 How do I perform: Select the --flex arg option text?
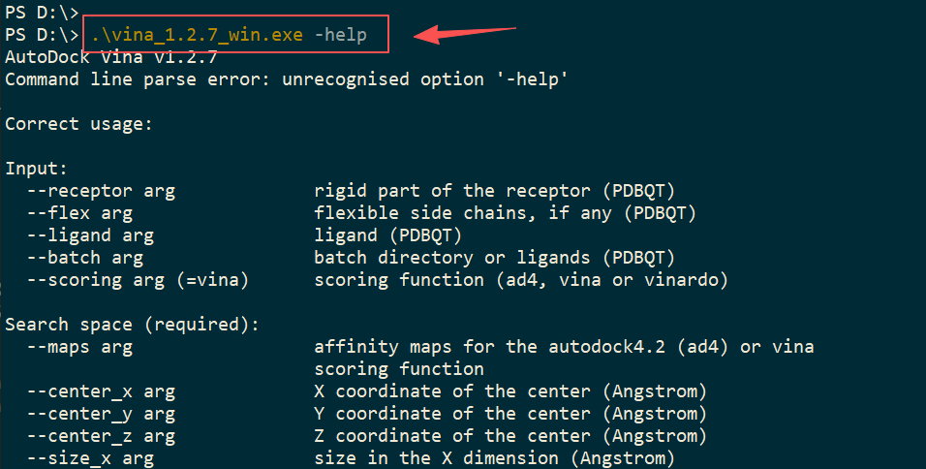[79, 213]
